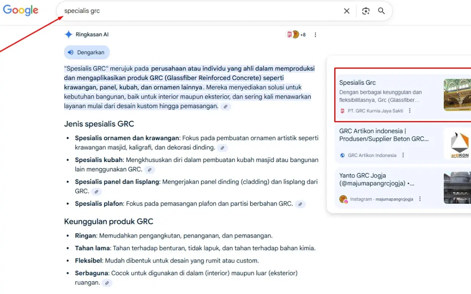Open Google Lens image search

(x=366, y=11)
